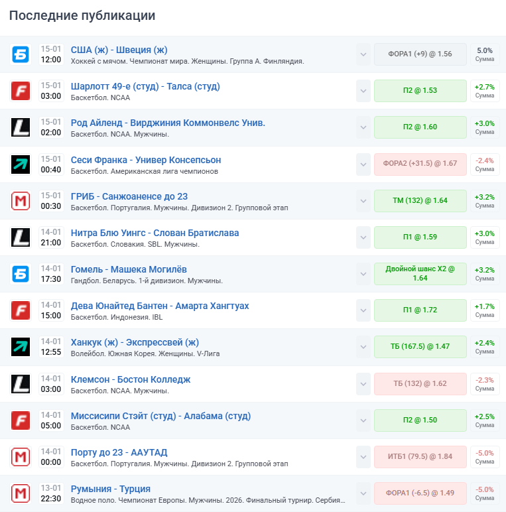Click the bookmaker logo beside США (ж) - Швеция (ж)
Screen dimensions: 506x512
pyautogui.click(x=21, y=54)
